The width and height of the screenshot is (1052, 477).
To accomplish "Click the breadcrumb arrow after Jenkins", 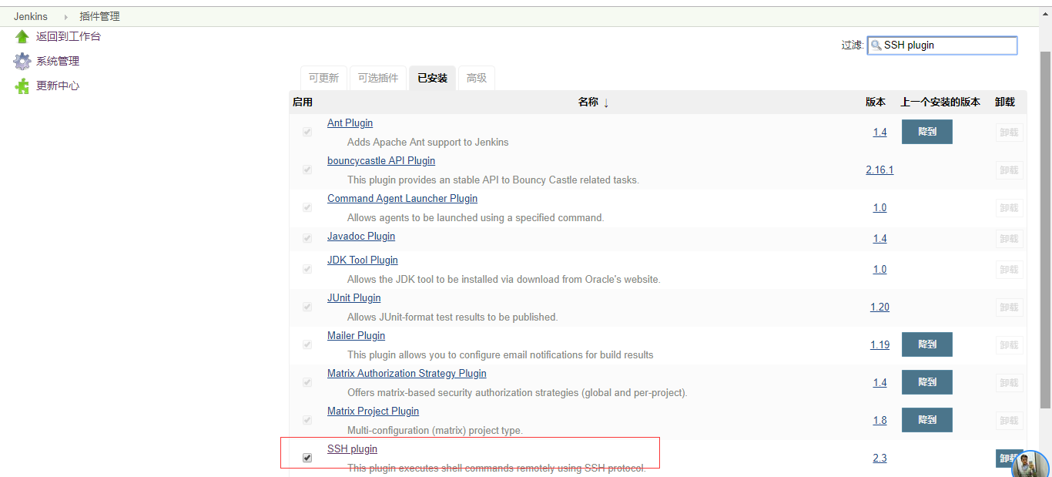I will pos(65,16).
